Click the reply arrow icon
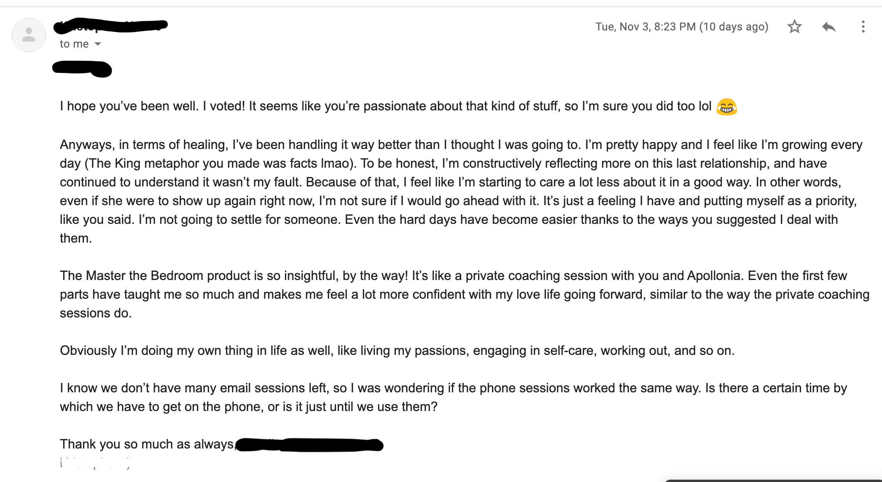Image resolution: width=882 pixels, height=482 pixels. (829, 27)
